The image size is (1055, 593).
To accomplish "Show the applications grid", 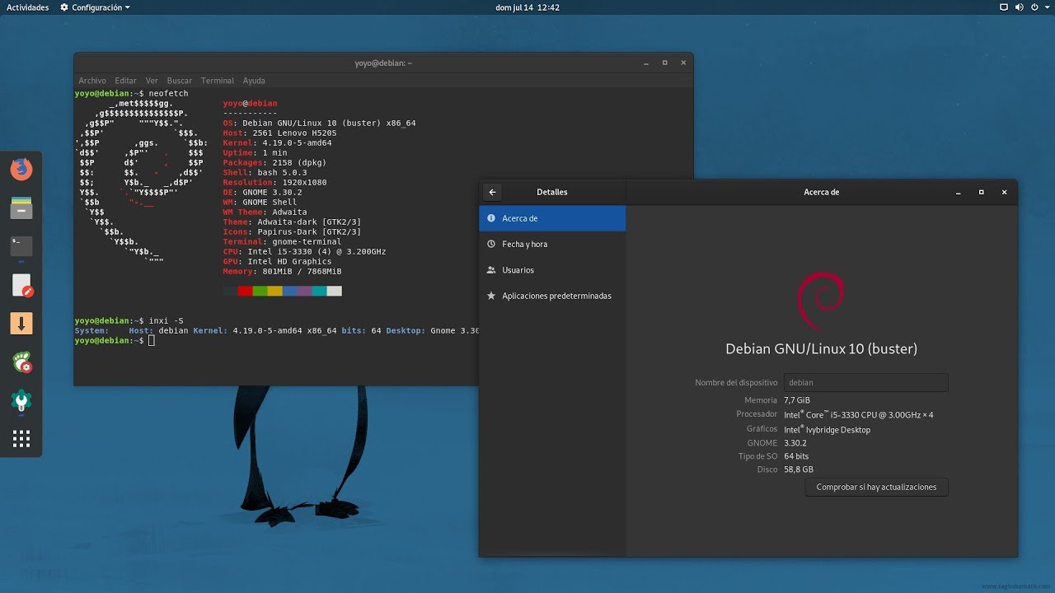I will tap(21, 438).
